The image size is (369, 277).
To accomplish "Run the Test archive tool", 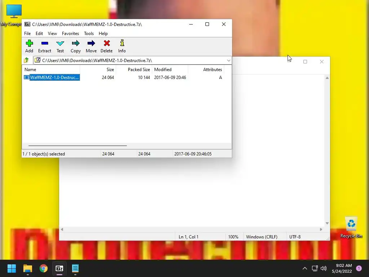I will [x=60, y=43].
